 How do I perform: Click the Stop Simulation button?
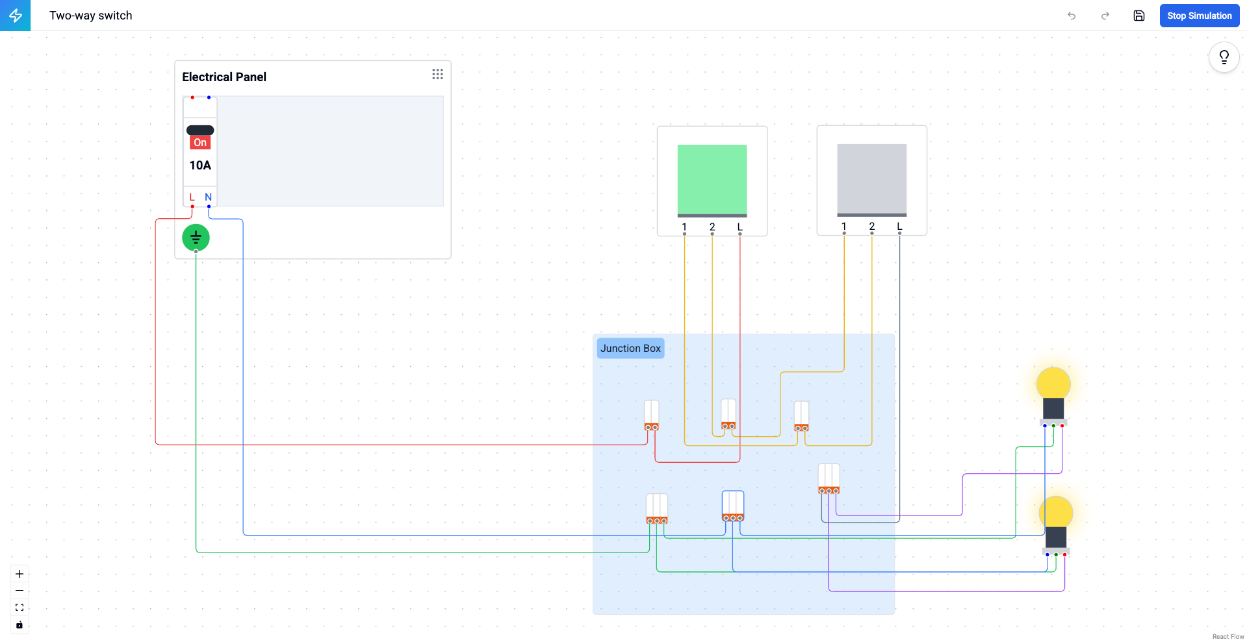coord(1199,16)
